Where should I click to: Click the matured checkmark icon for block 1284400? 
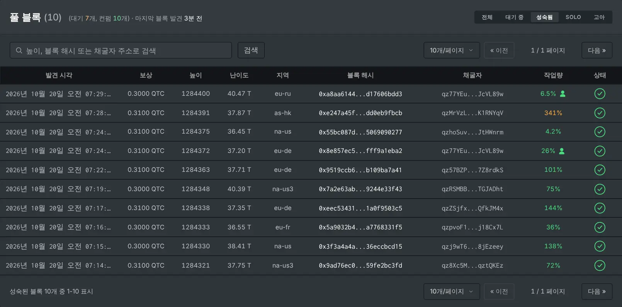(600, 94)
